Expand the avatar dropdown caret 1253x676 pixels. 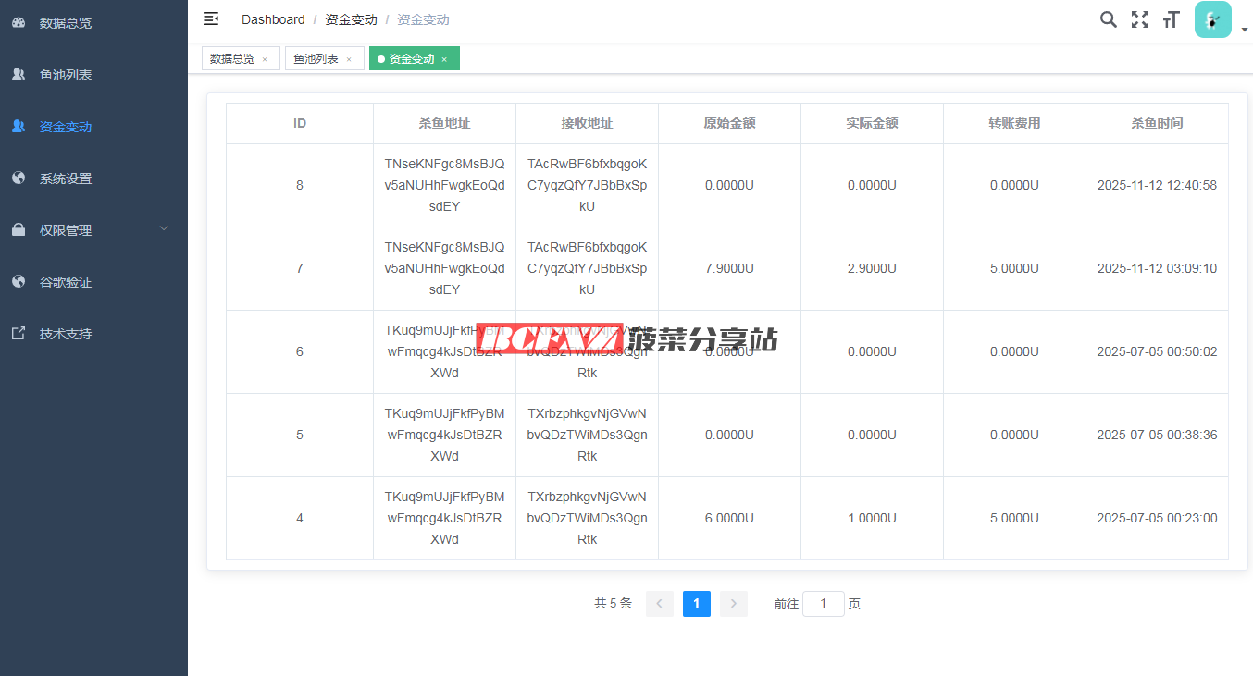1245,30
